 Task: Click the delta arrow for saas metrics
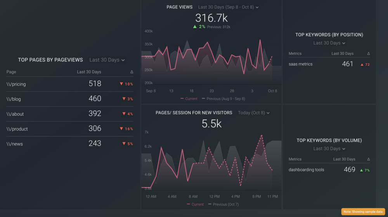(362, 65)
